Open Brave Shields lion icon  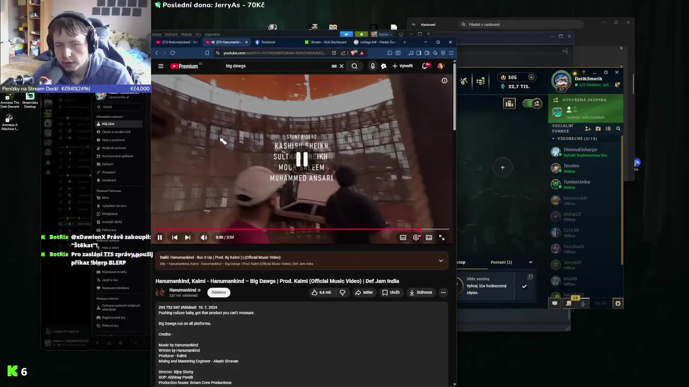[x=353, y=53]
